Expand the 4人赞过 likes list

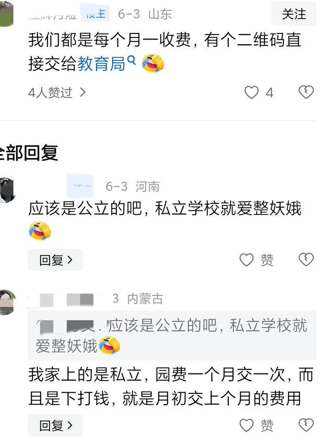pos(57,92)
